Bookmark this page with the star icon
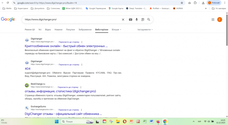The image size is (228, 125). point(182,3)
